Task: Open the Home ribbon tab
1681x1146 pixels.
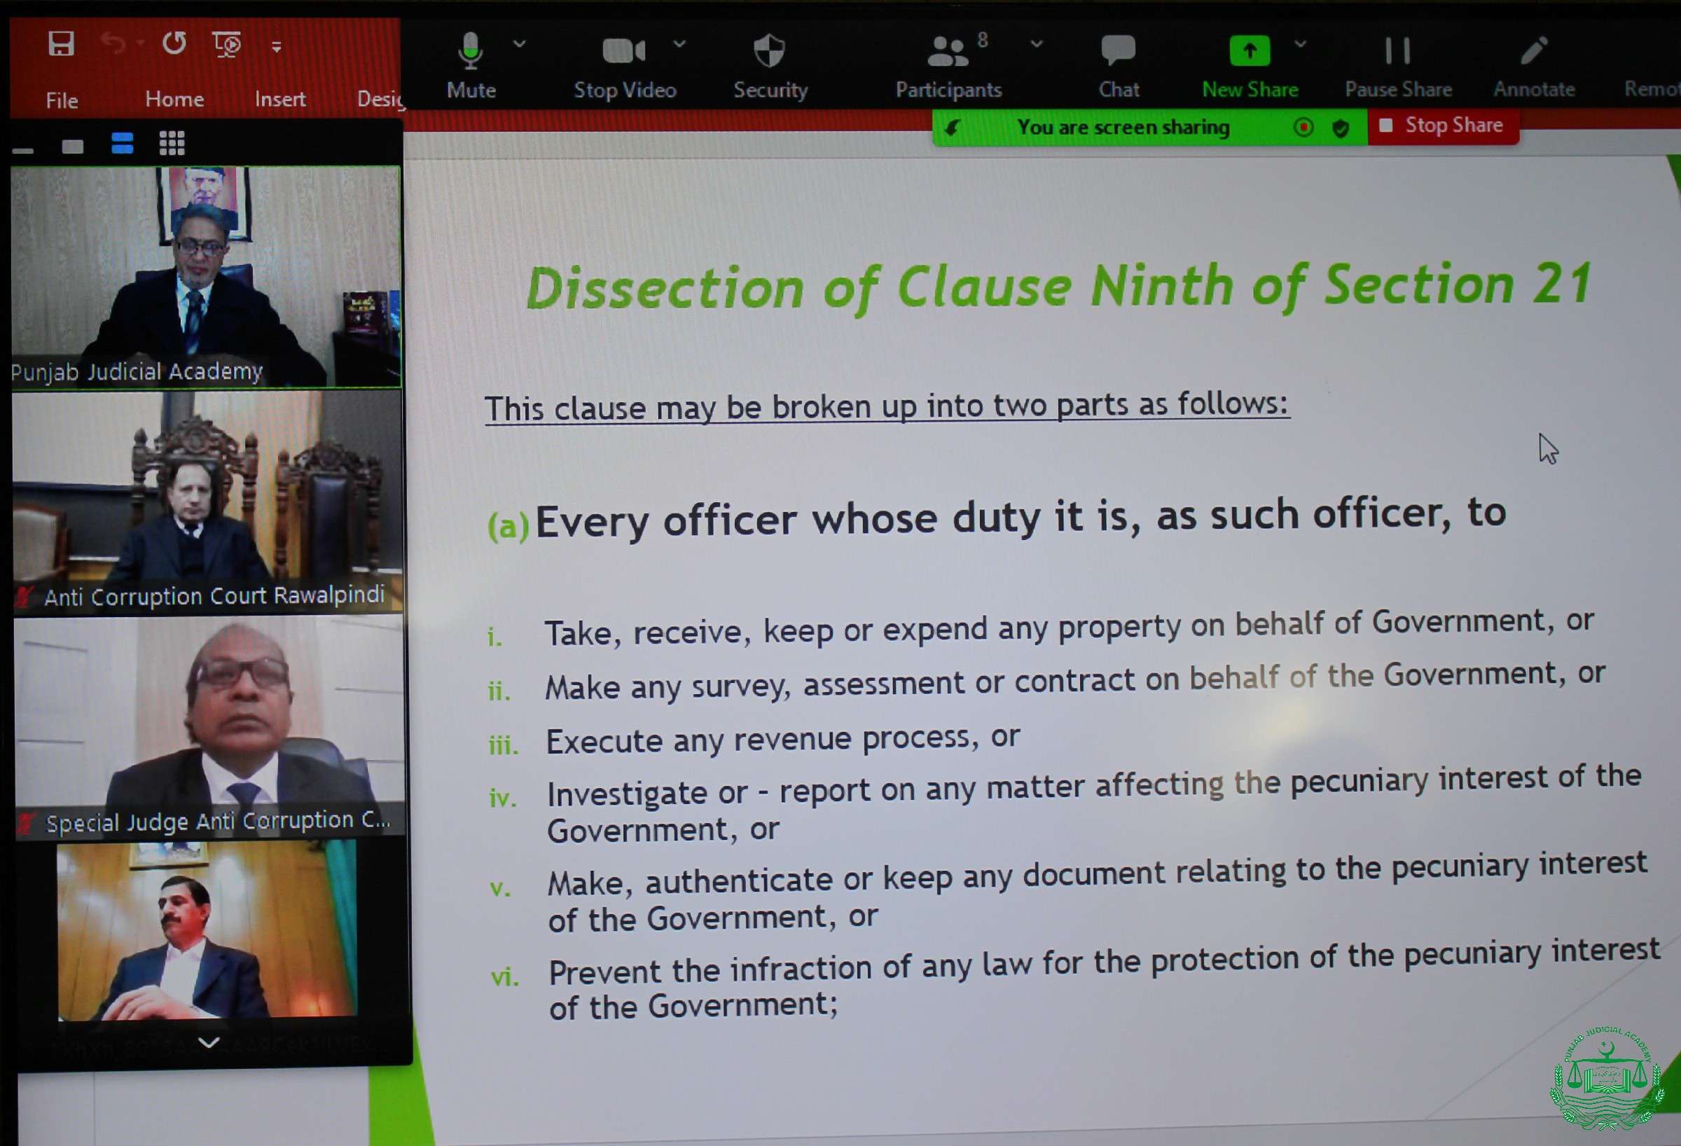Action: 174,99
